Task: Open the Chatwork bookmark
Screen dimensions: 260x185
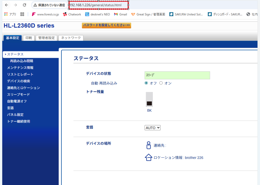Action: pyautogui.click(x=72, y=14)
